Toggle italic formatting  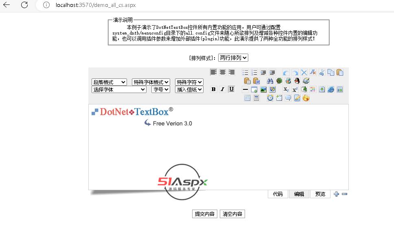[x=222, y=89]
